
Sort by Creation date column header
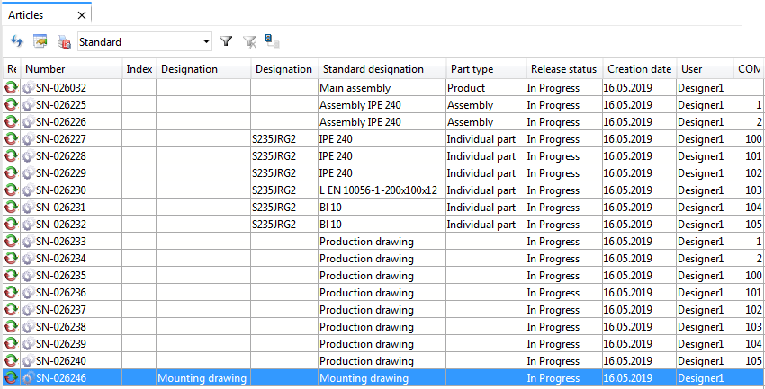pyautogui.click(x=639, y=69)
